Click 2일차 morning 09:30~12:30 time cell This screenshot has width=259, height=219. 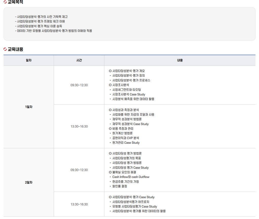click(x=79, y=170)
